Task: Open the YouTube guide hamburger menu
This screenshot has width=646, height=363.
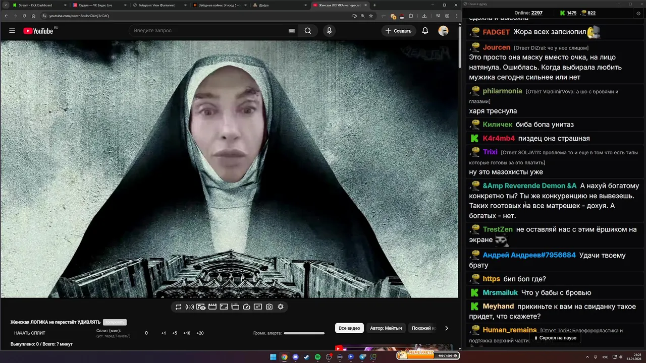Action: (x=12, y=31)
